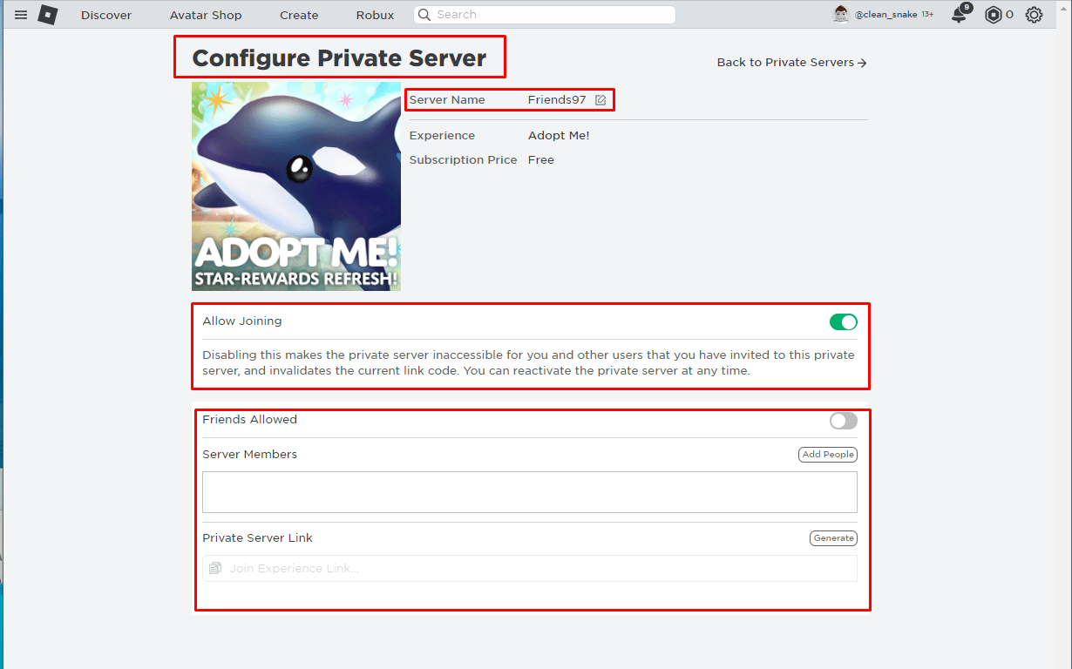Open the Avatar Shop tab
Viewport: 1072px width, 669px height.
tap(206, 15)
